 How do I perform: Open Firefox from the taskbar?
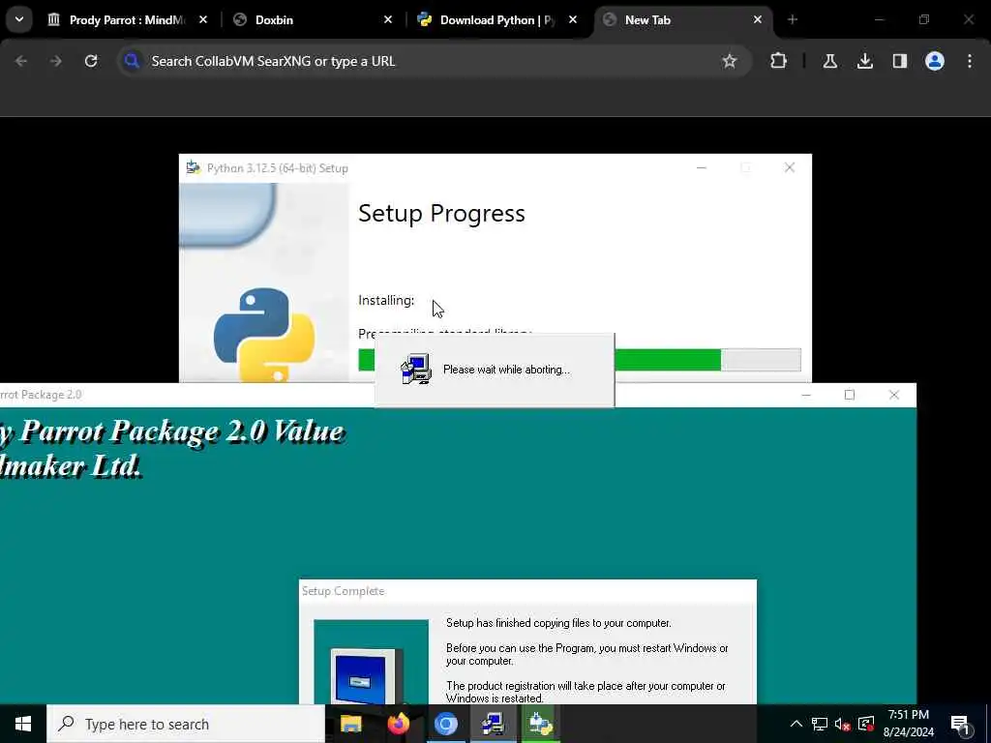(398, 724)
